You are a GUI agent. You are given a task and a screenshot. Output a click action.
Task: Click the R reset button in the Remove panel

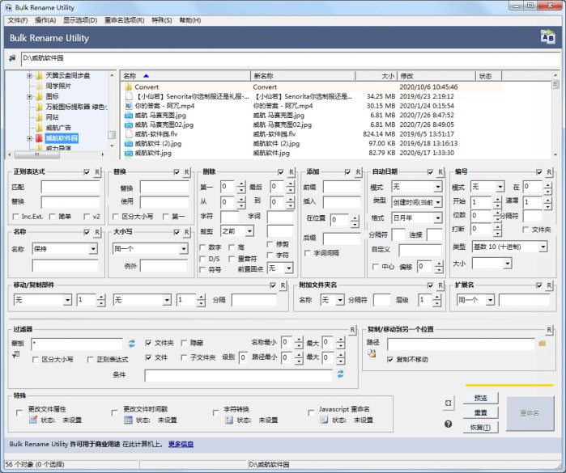coord(292,172)
